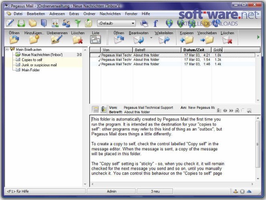
Task: Open folder via Öffnen folder icon
Action: pos(14,40)
